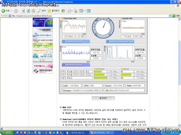Refresh the page with the toolbar icon
Image resolution: width=181 pixels, height=135 pixels.
coord(28,11)
